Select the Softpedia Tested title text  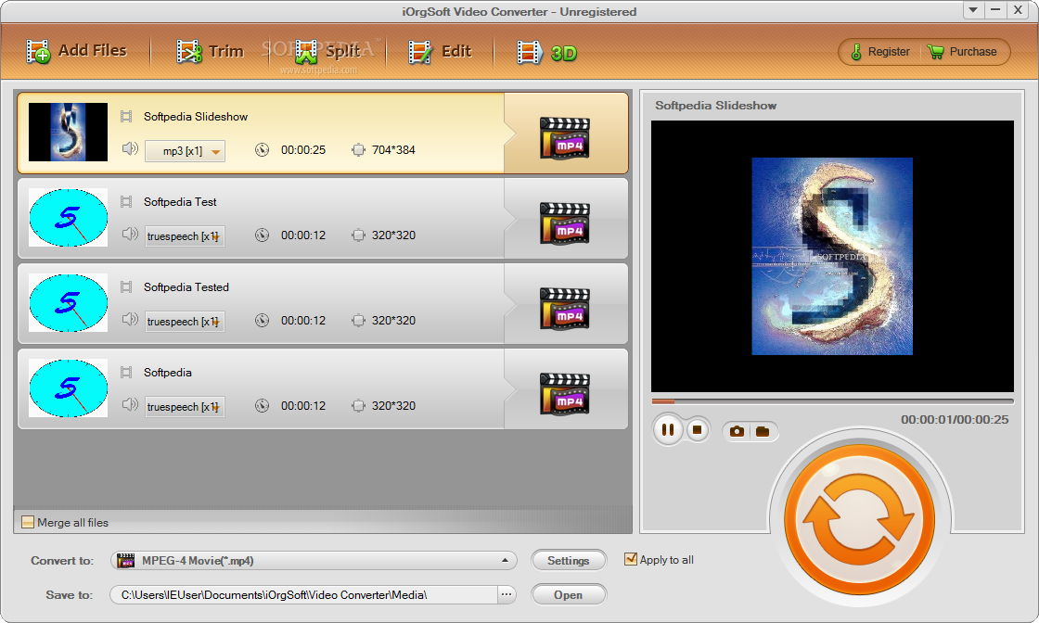click(x=186, y=287)
